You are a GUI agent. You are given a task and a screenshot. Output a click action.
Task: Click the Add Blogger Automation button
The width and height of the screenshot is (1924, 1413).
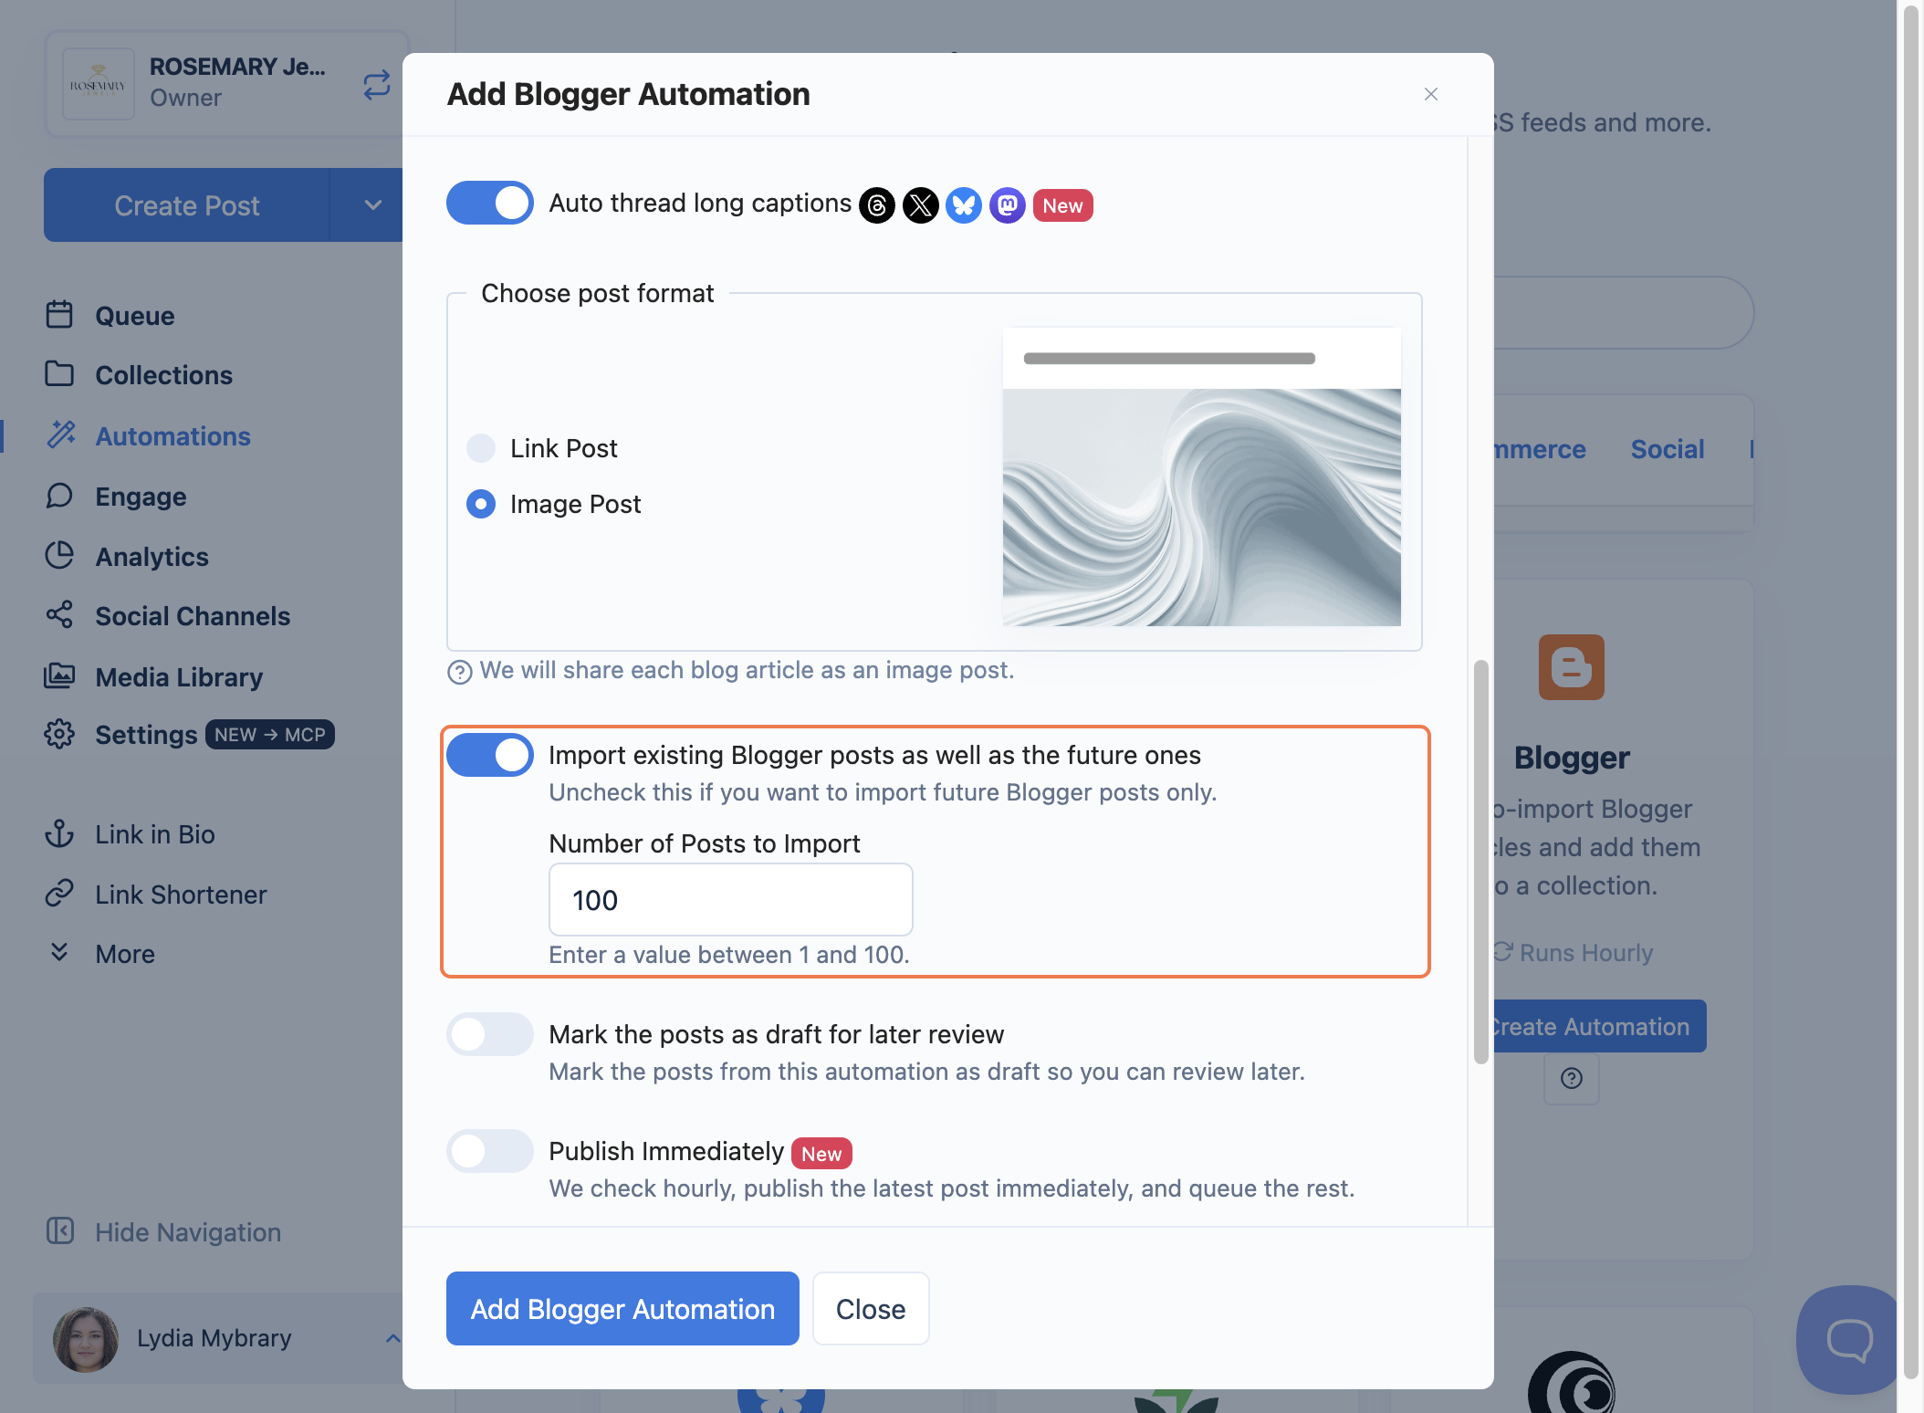(x=622, y=1309)
